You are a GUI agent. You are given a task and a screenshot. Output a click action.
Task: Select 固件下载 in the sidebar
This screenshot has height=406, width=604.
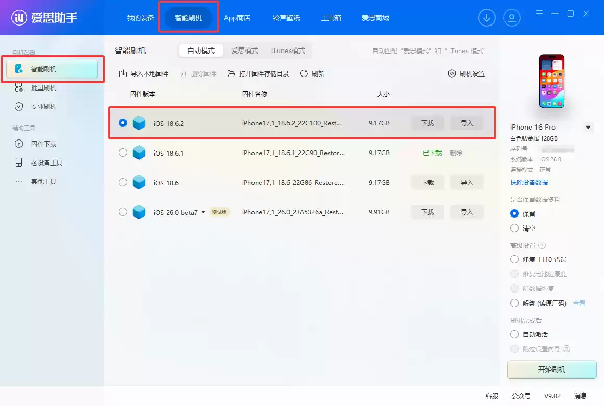44,144
